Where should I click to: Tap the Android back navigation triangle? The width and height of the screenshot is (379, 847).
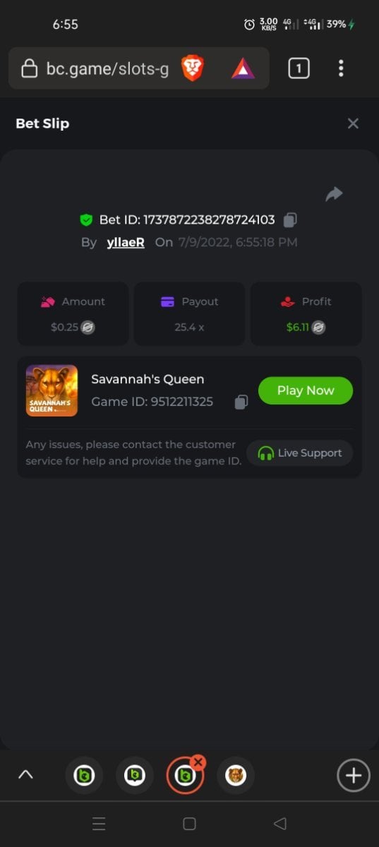coord(279,823)
